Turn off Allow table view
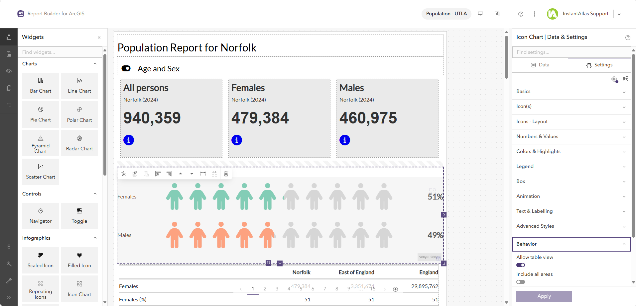The height and width of the screenshot is (306, 636). pos(521,265)
